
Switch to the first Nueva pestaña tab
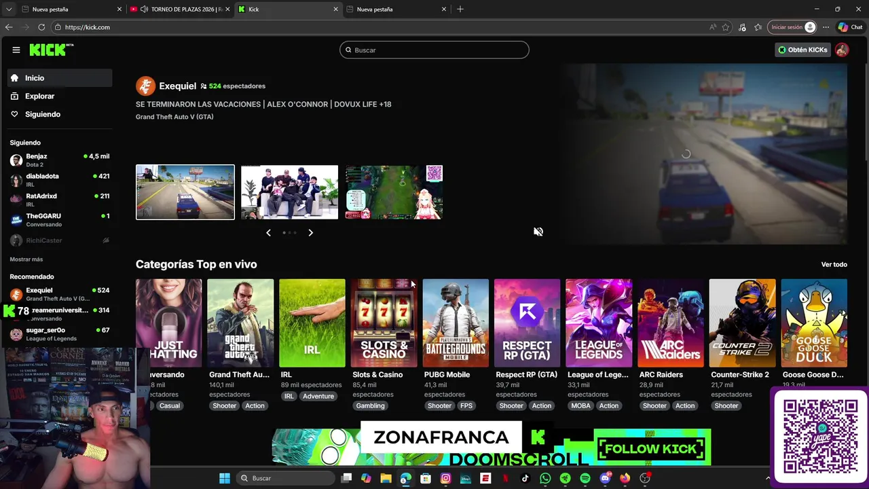click(x=71, y=10)
